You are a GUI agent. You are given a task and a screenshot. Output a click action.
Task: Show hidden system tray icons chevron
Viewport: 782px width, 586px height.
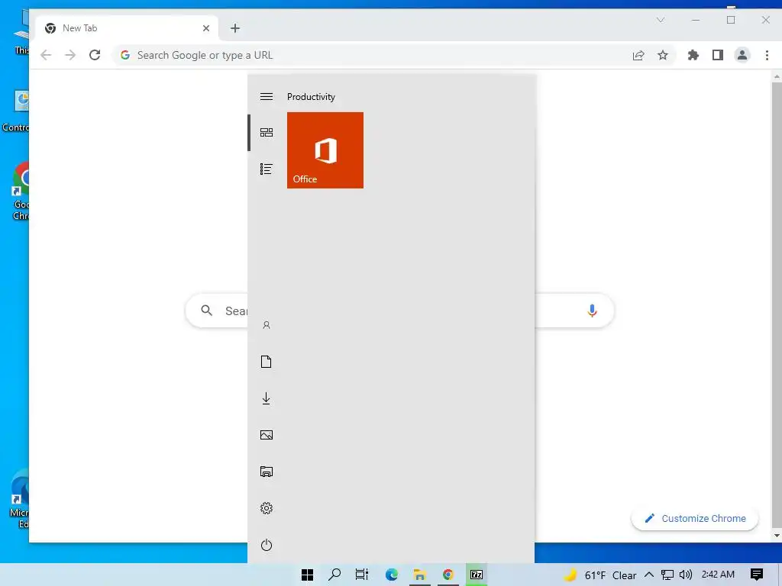649,575
